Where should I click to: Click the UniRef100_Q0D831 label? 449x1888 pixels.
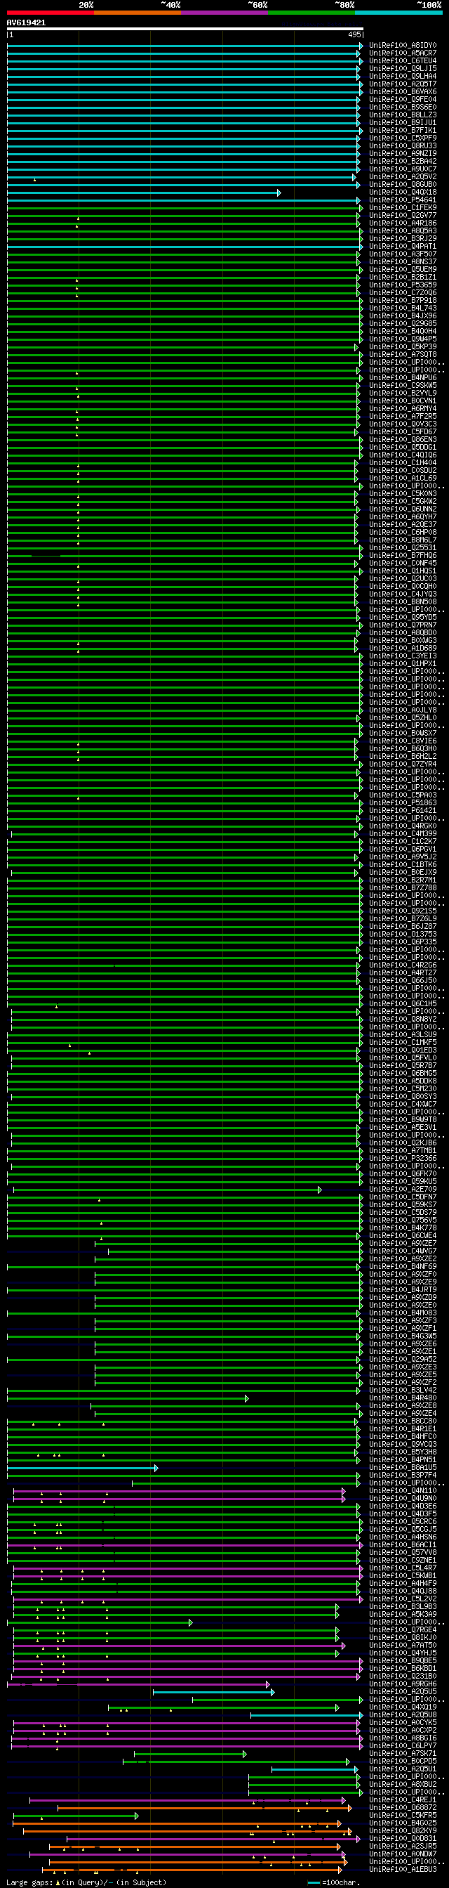pos(403,1839)
